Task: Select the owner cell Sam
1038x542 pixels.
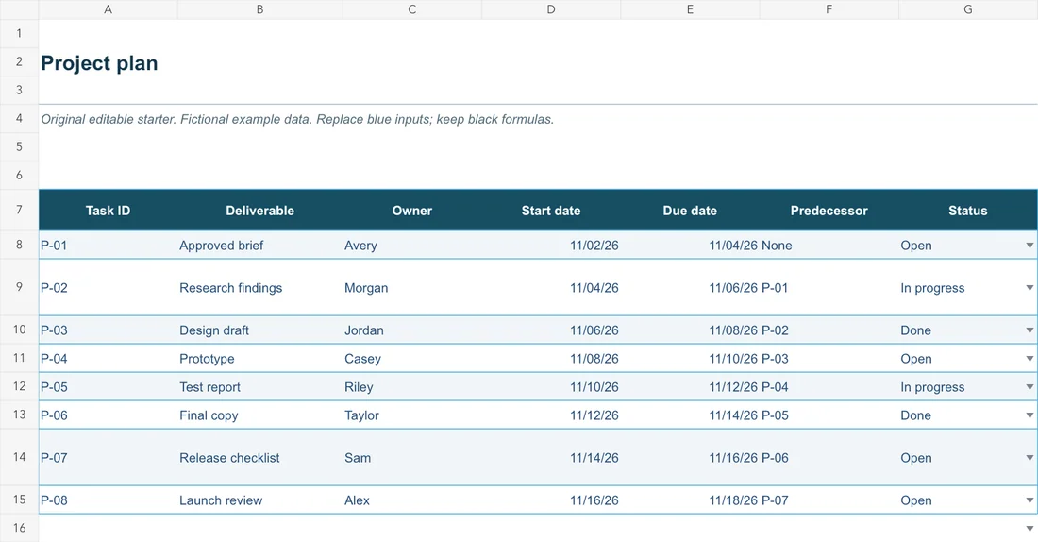Action: 412,458
